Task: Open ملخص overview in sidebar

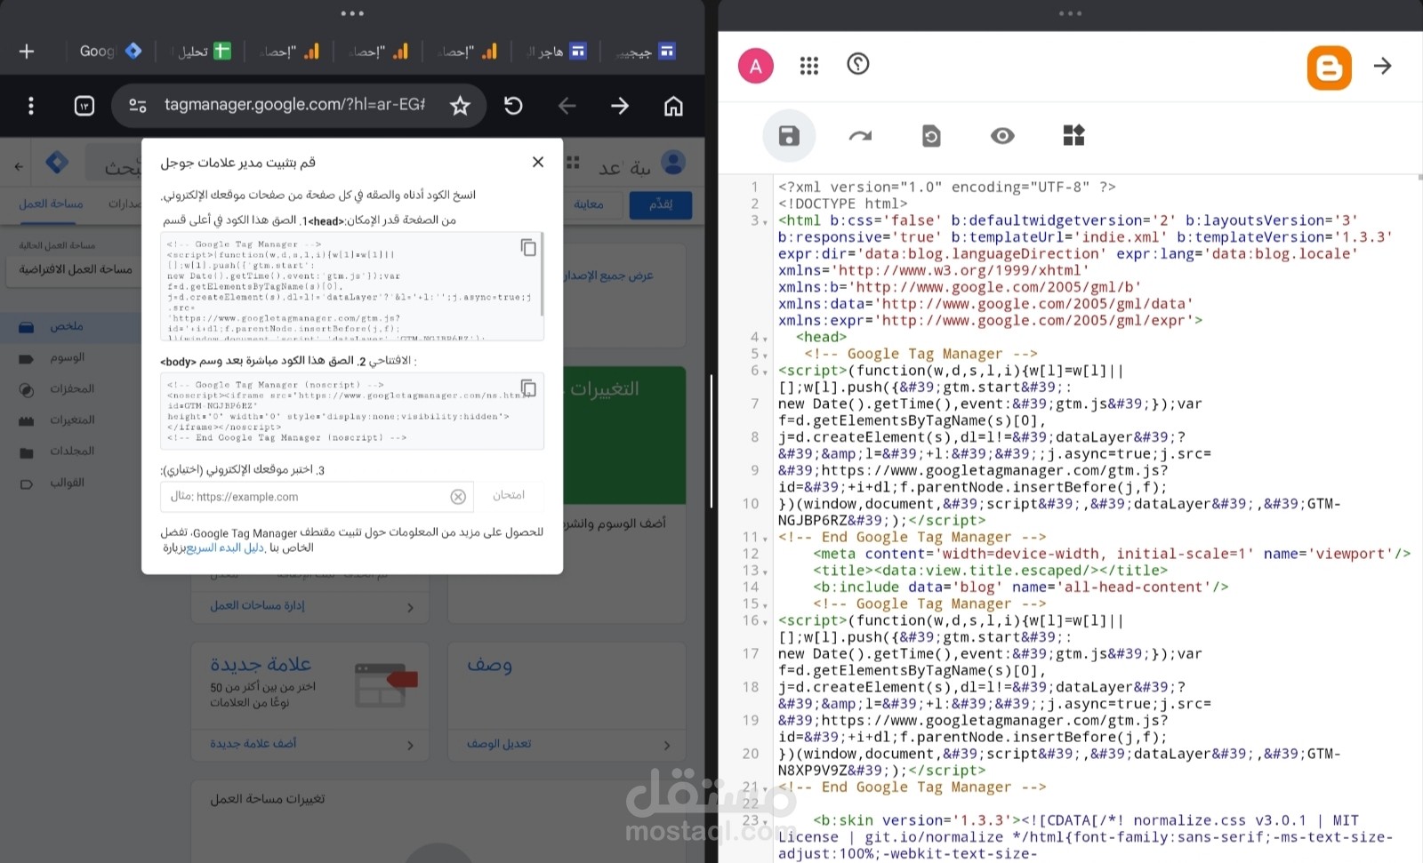Action: 67,326
